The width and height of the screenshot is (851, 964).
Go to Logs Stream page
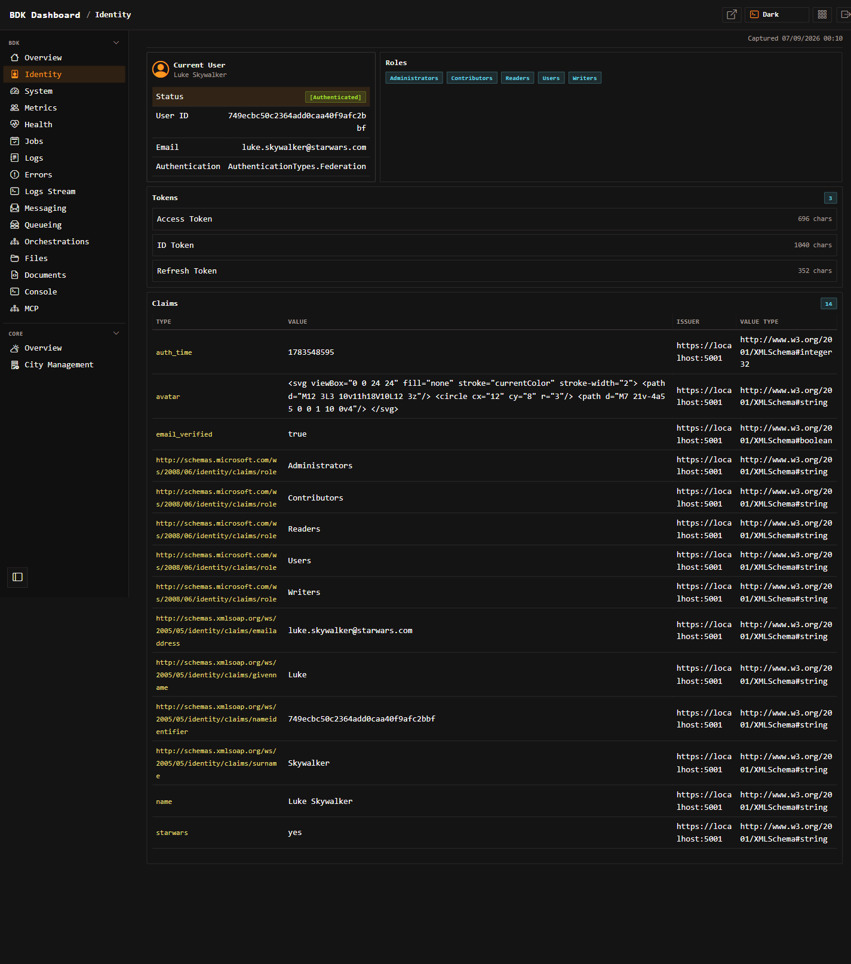(x=64, y=191)
